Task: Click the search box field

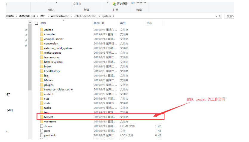Action: (229, 16)
